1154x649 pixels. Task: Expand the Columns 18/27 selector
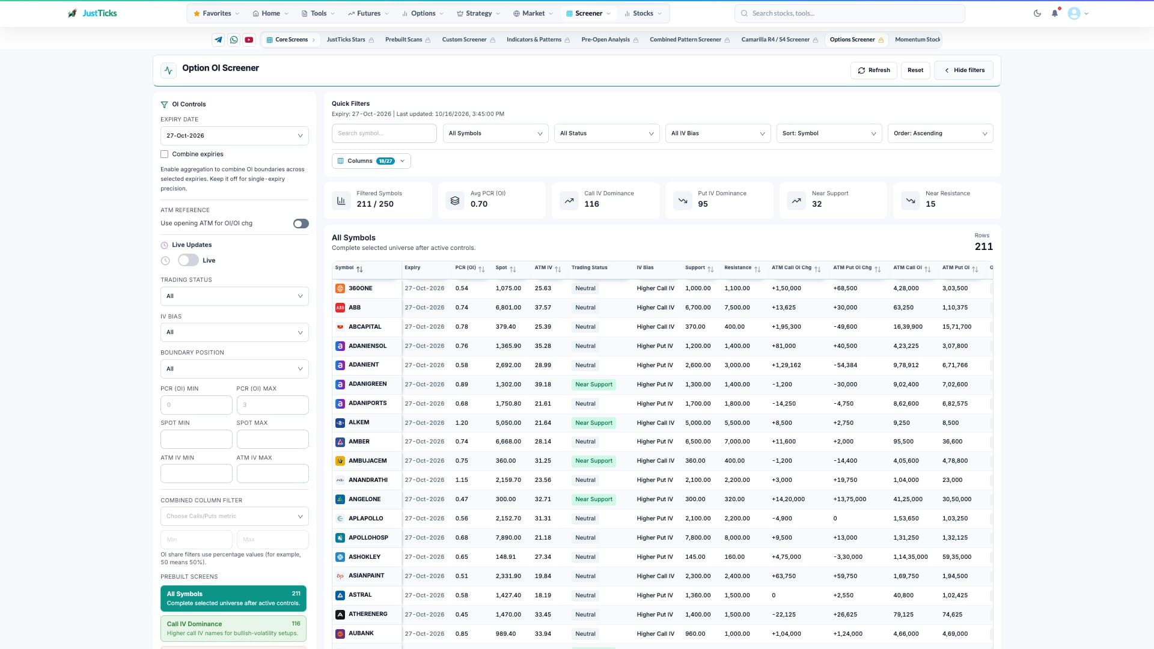click(x=371, y=161)
